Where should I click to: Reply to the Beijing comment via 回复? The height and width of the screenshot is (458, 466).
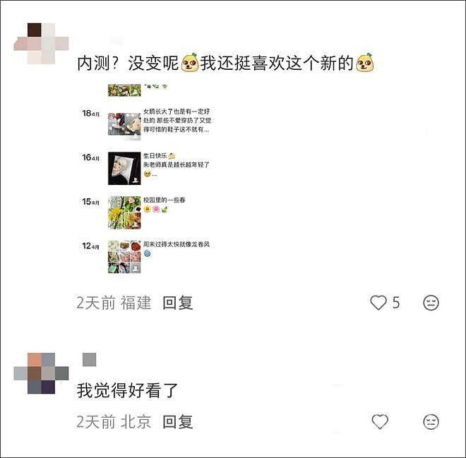(178, 422)
